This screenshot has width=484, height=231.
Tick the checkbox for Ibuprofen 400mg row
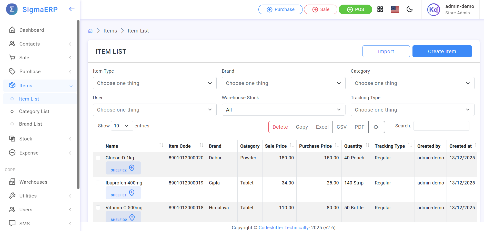tap(98, 183)
